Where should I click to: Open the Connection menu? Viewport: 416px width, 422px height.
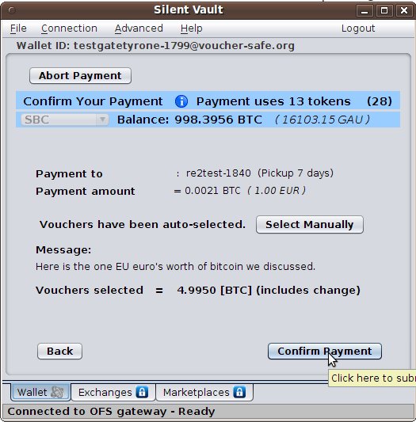(x=69, y=29)
